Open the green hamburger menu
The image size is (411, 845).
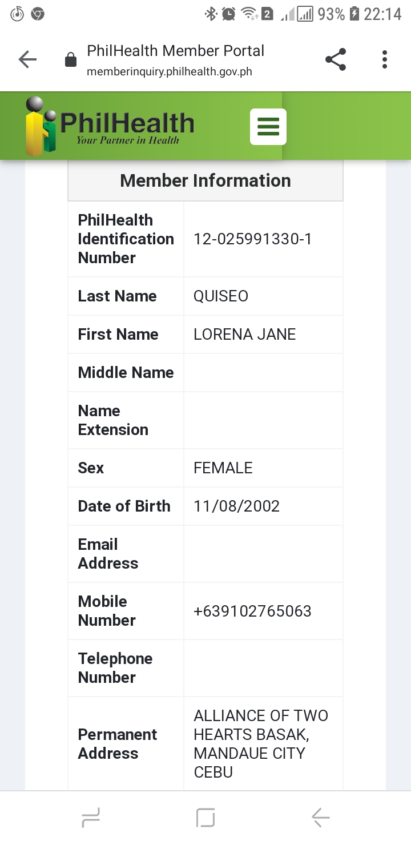(x=268, y=126)
